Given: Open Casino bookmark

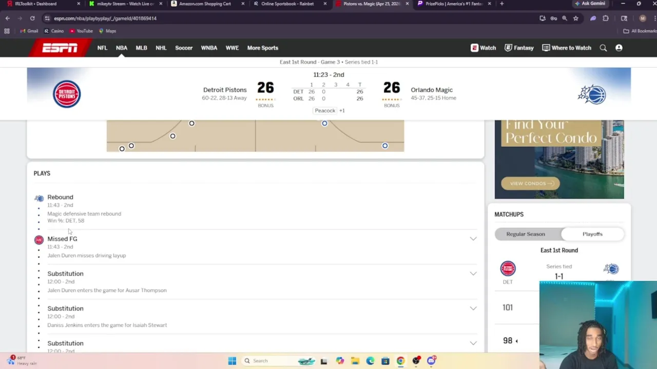Looking at the screenshot, I should click(54, 31).
